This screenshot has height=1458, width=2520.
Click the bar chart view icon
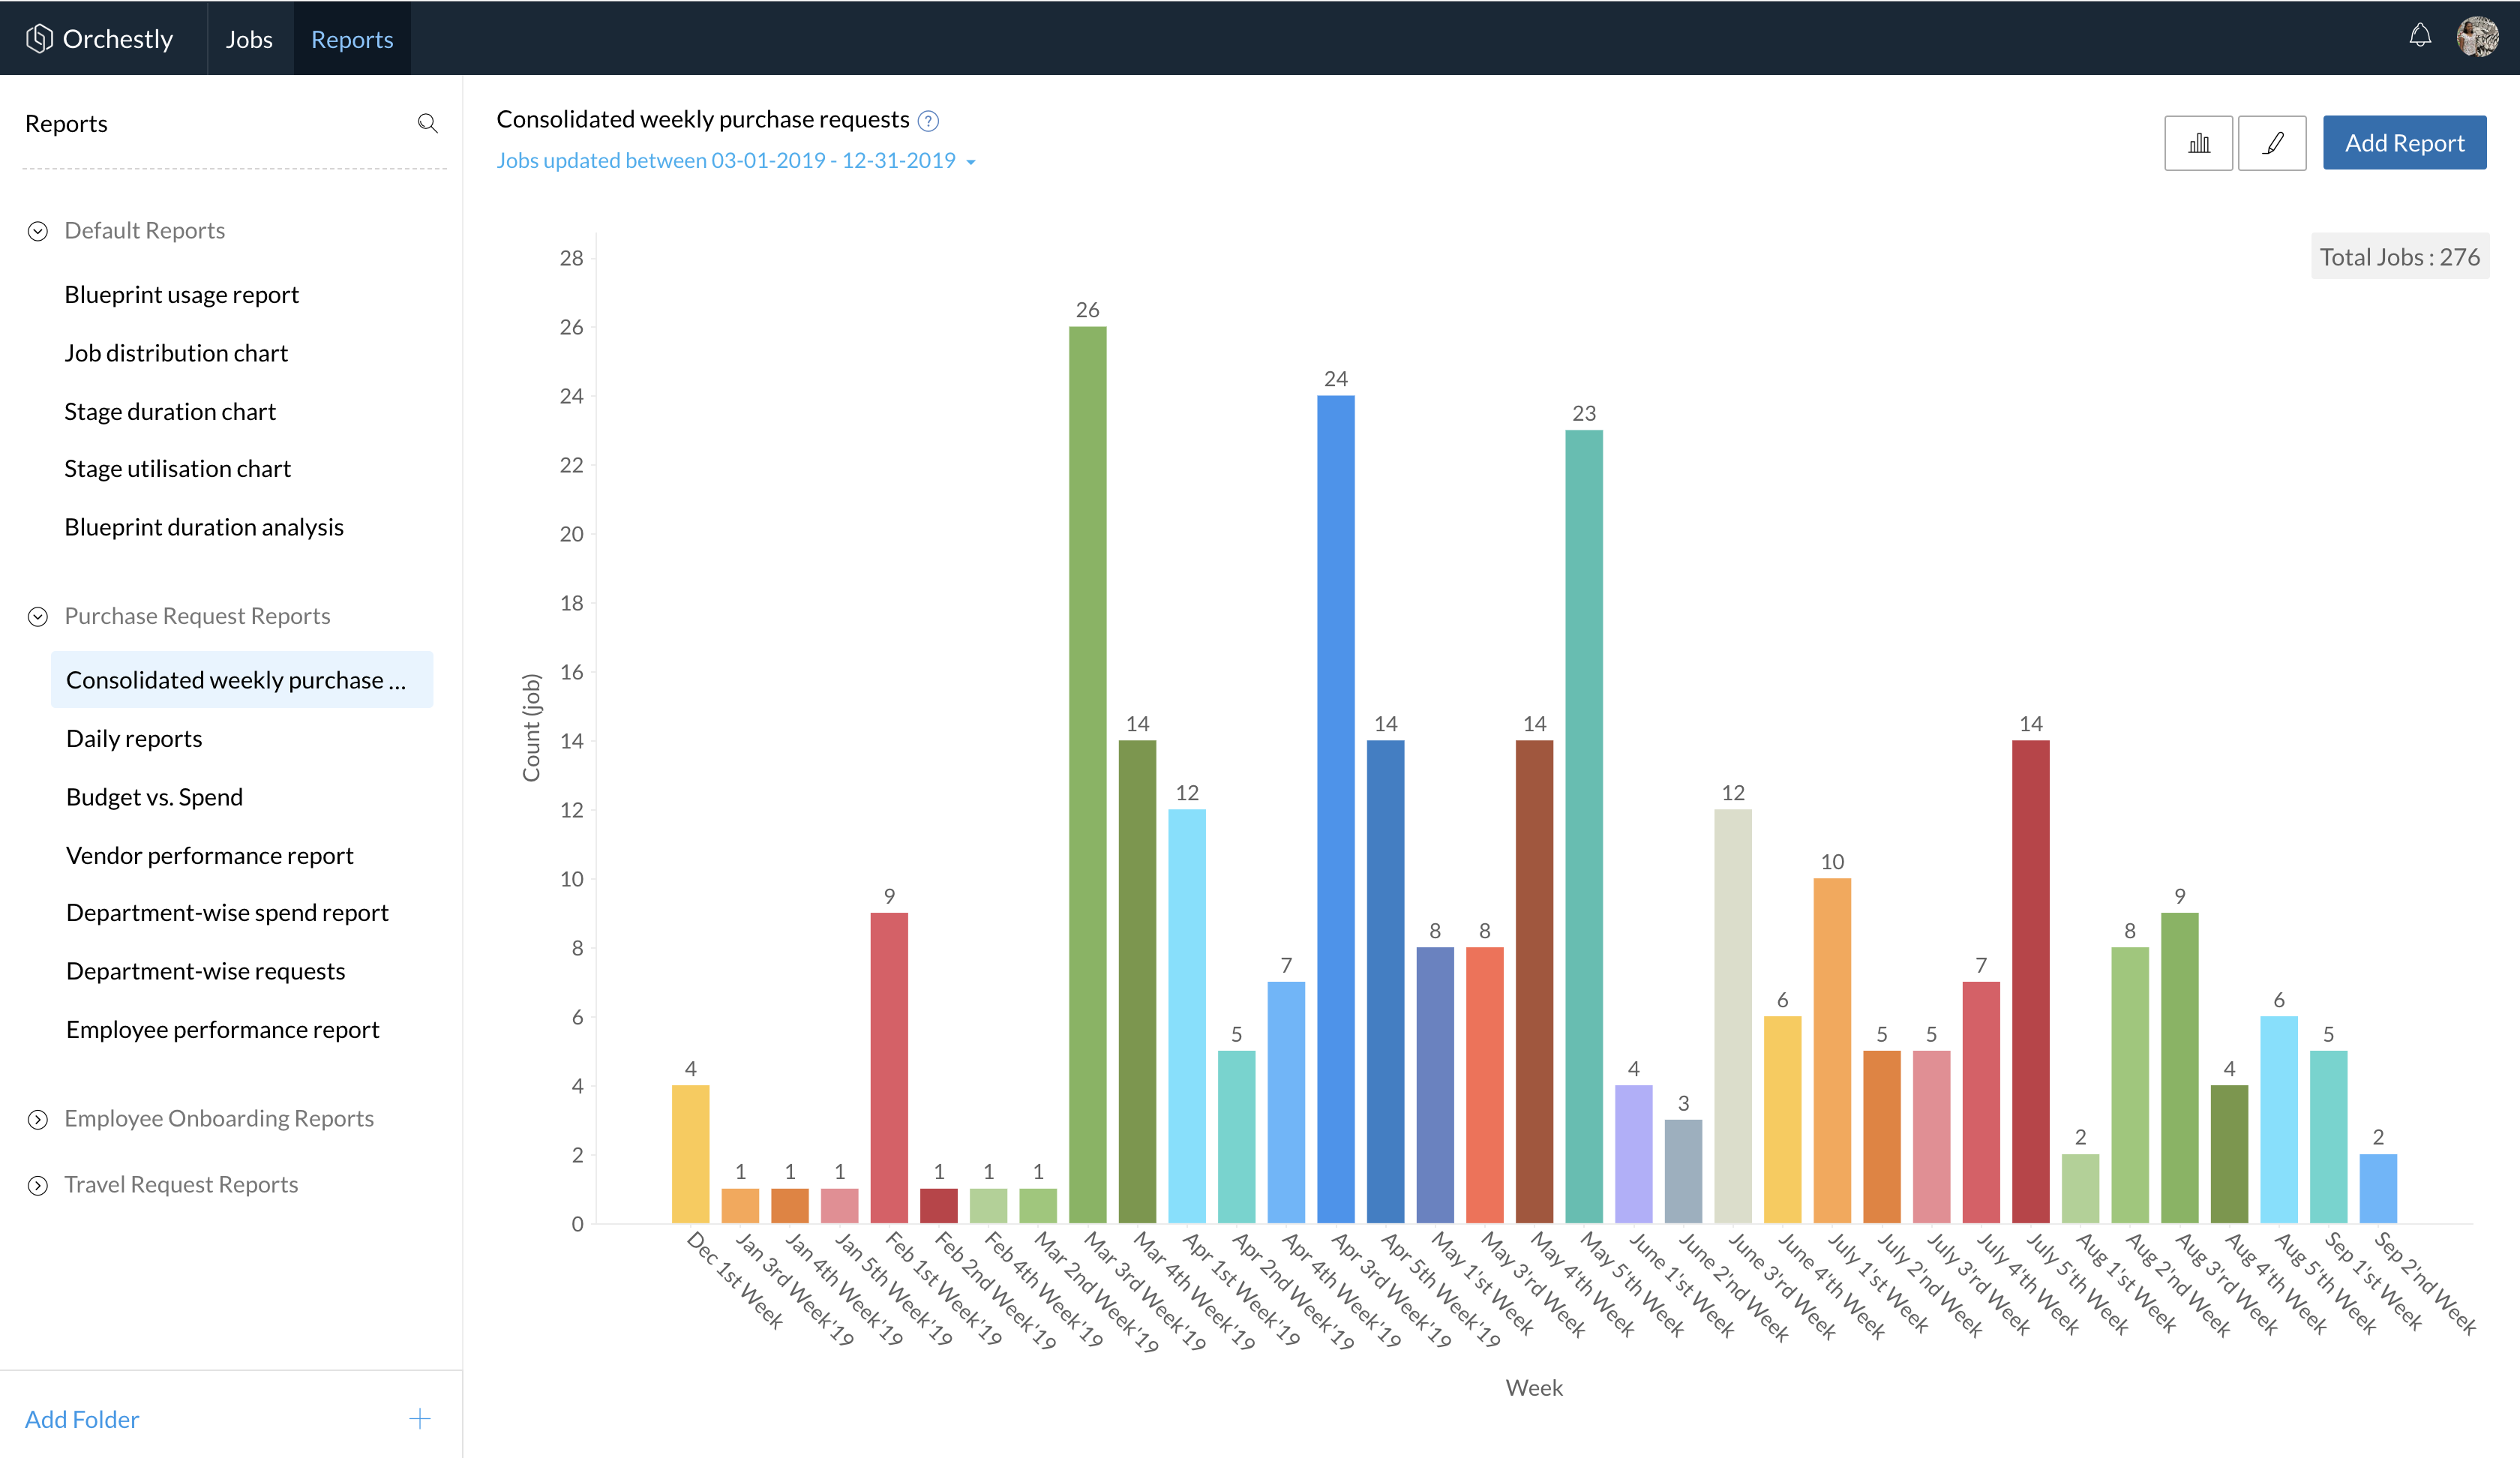[2198, 143]
